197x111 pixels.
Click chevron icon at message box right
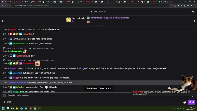coord(188,96)
